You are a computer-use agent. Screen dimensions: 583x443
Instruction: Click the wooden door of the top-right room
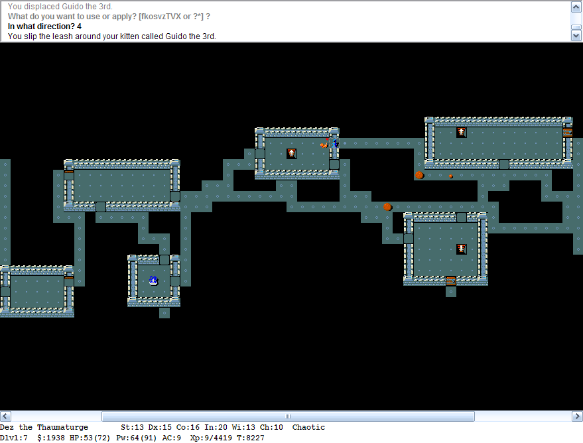point(567,133)
